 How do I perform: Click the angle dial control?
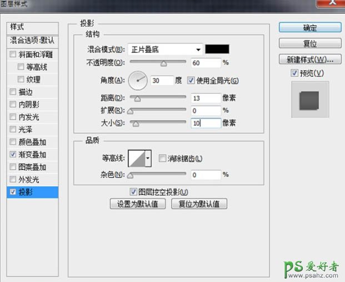click(x=138, y=81)
